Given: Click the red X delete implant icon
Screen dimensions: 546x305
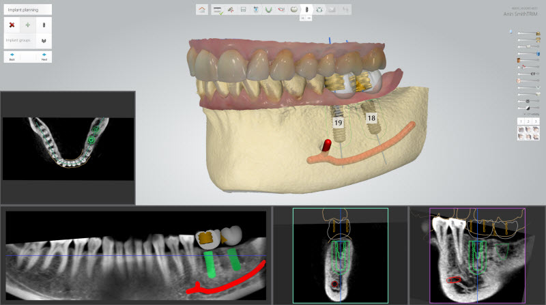Looking at the screenshot, I should tap(11, 25).
